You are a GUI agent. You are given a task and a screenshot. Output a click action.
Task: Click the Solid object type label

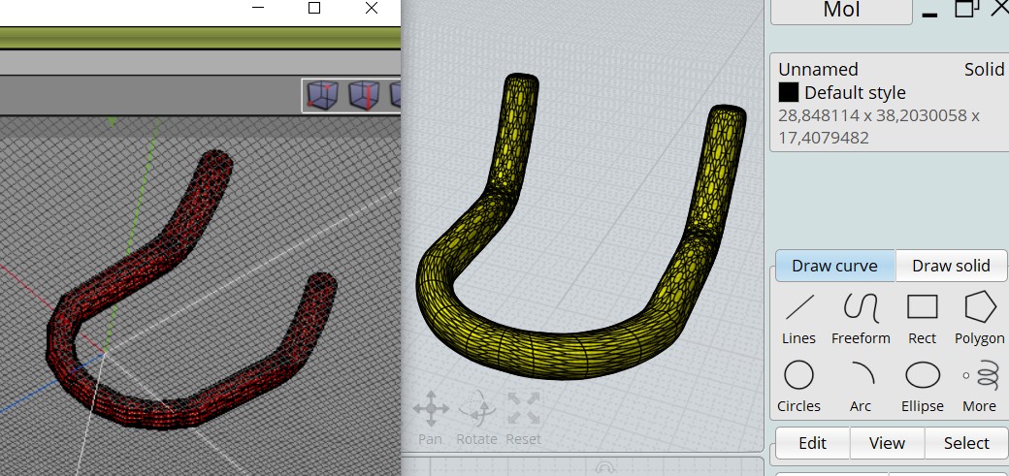coord(984,70)
